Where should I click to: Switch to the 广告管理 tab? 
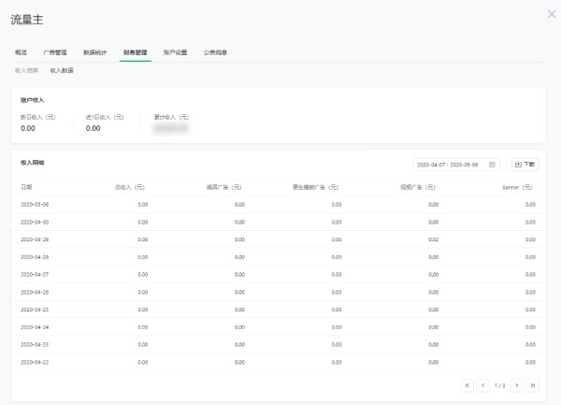click(x=55, y=52)
